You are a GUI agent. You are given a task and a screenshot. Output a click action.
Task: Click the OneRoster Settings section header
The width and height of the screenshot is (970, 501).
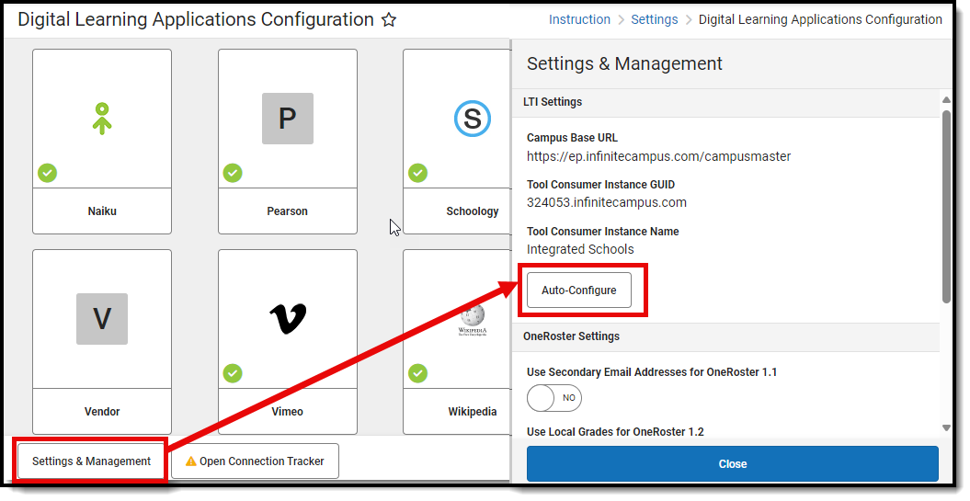pyautogui.click(x=572, y=336)
